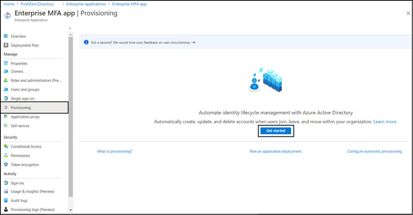Click the Conditional Access icon
The image size is (413, 215).
pos(6,146)
